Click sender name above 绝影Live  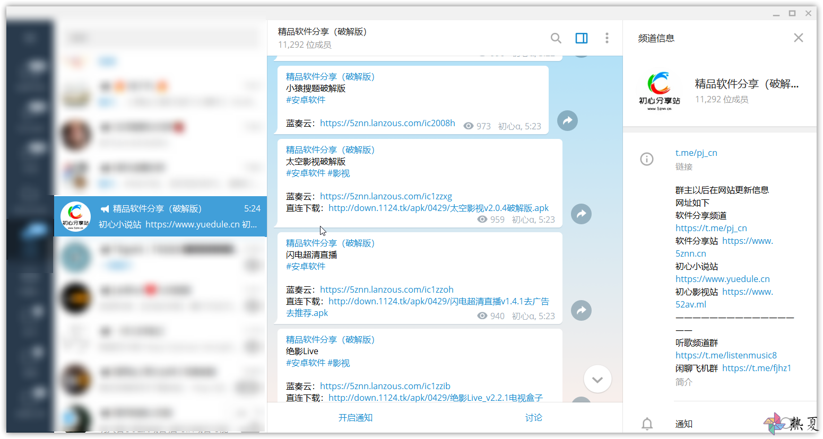[x=330, y=339]
